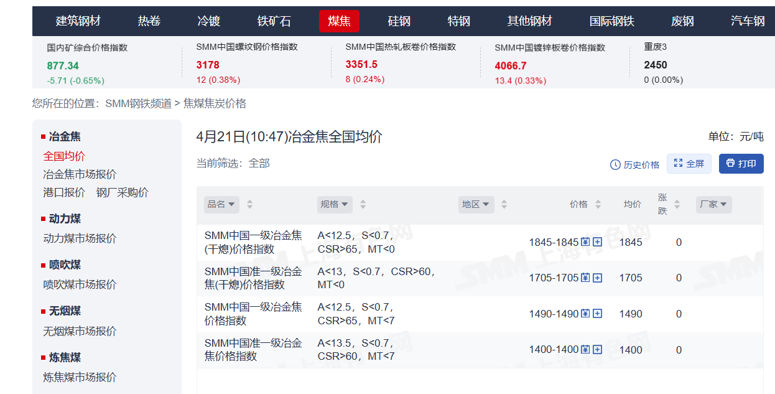This screenshot has width=775, height=394.
Task: Click the plus icon beside price 1400-1400
Action: 598,350
